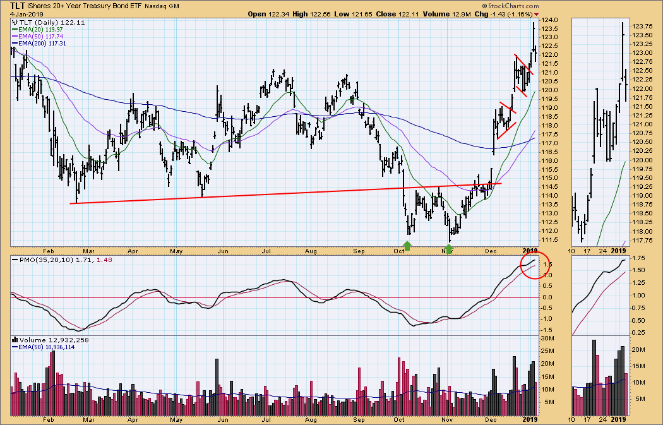Click 'Jul' on the price panel date axis
663x425 pixels.
266,251
